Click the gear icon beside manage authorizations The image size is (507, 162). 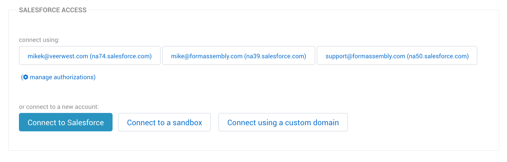26,77
